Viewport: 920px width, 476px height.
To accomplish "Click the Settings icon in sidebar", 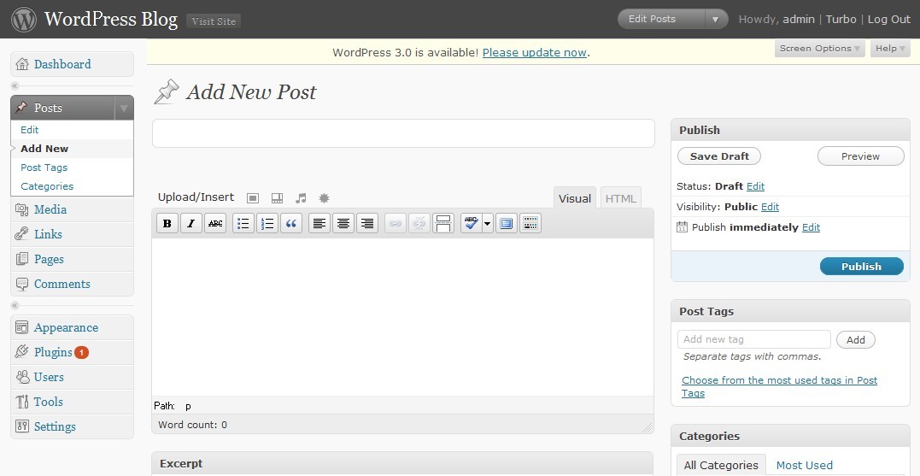I will pos(21,426).
